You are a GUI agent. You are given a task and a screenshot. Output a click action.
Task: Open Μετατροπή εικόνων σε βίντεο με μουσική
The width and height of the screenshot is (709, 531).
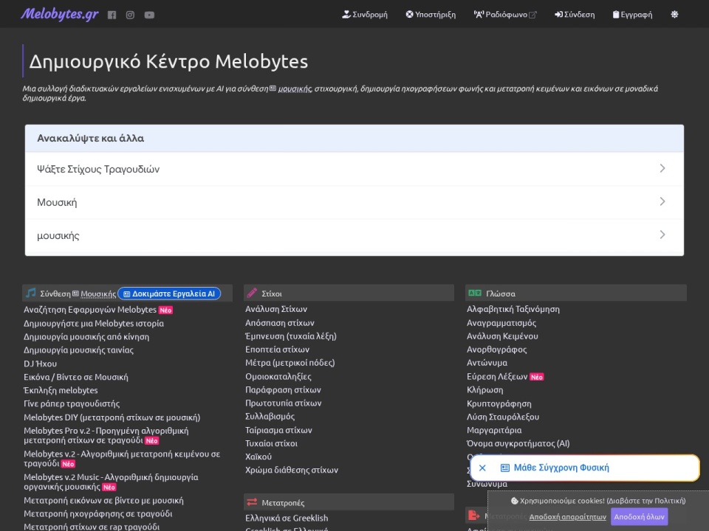103,500
